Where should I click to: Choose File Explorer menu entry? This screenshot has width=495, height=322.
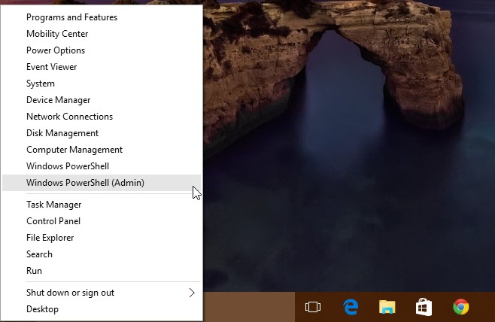tap(102, 238)
